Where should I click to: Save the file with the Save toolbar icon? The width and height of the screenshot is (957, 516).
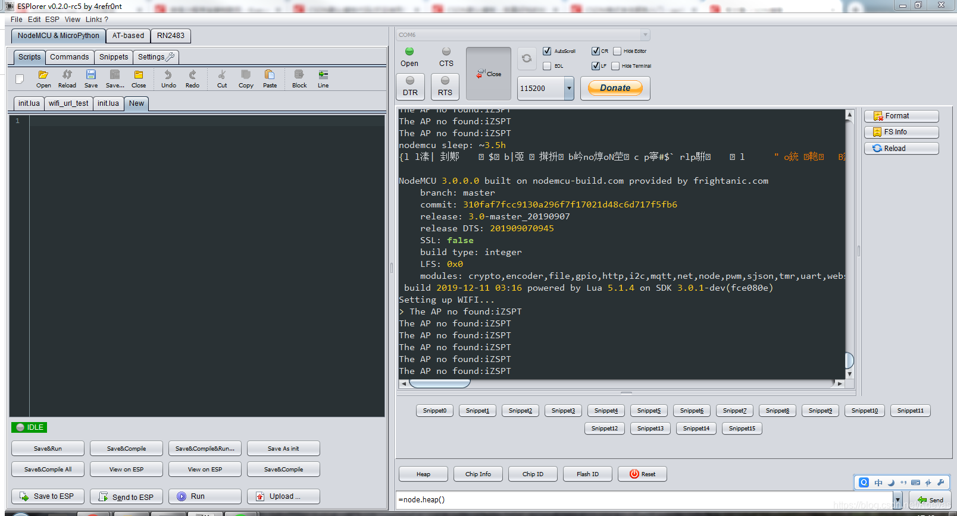tap(91, 78)
